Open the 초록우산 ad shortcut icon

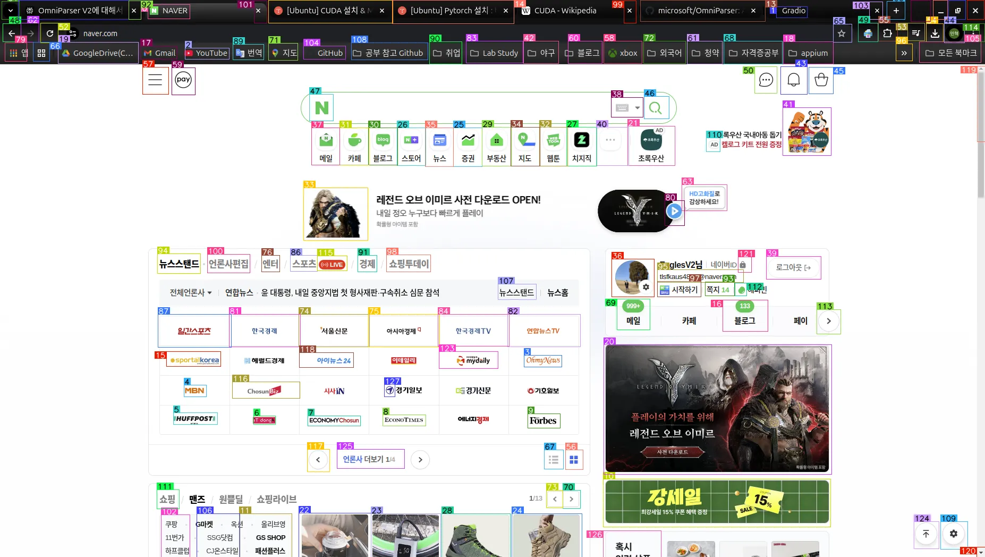point(651,146)
